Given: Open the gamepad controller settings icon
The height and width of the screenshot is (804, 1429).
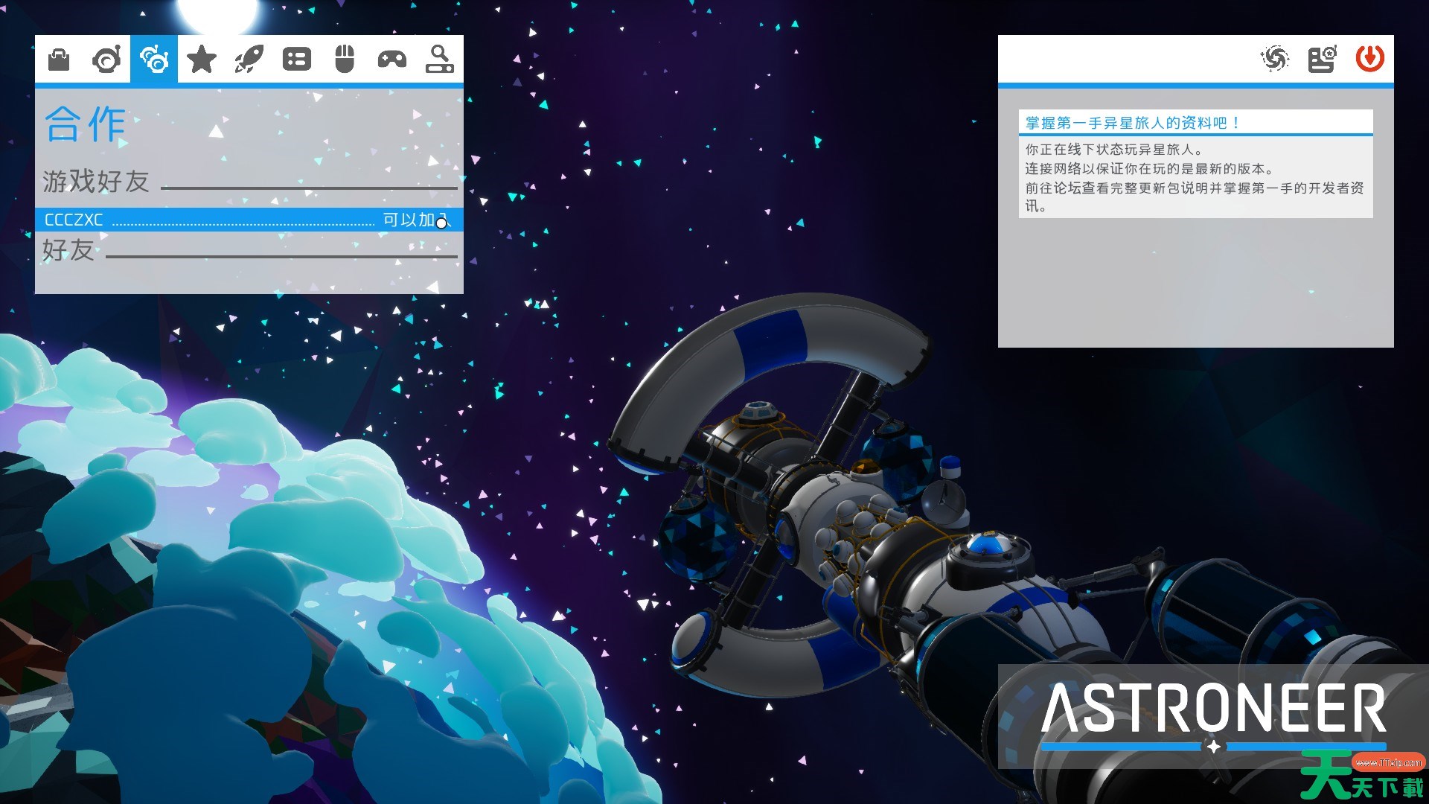Looking at the screenshot, I should pos(392,59).
